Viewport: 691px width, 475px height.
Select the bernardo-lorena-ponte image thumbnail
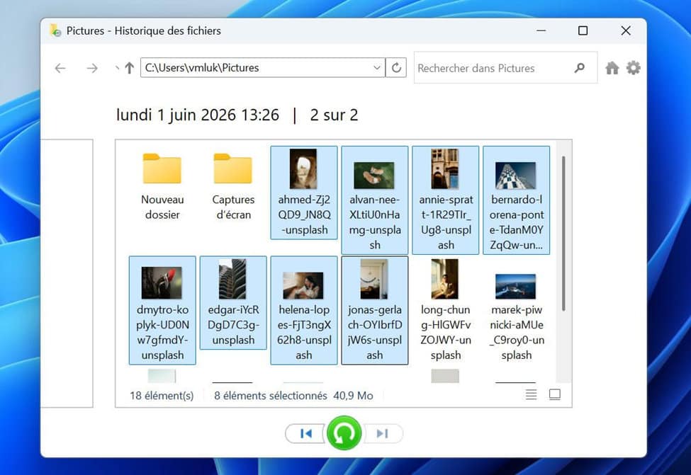[516, 176]
